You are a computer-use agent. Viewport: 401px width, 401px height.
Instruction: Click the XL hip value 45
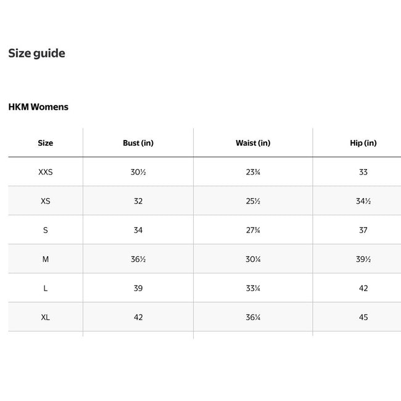pyautogui.click(x=363, y=317)
